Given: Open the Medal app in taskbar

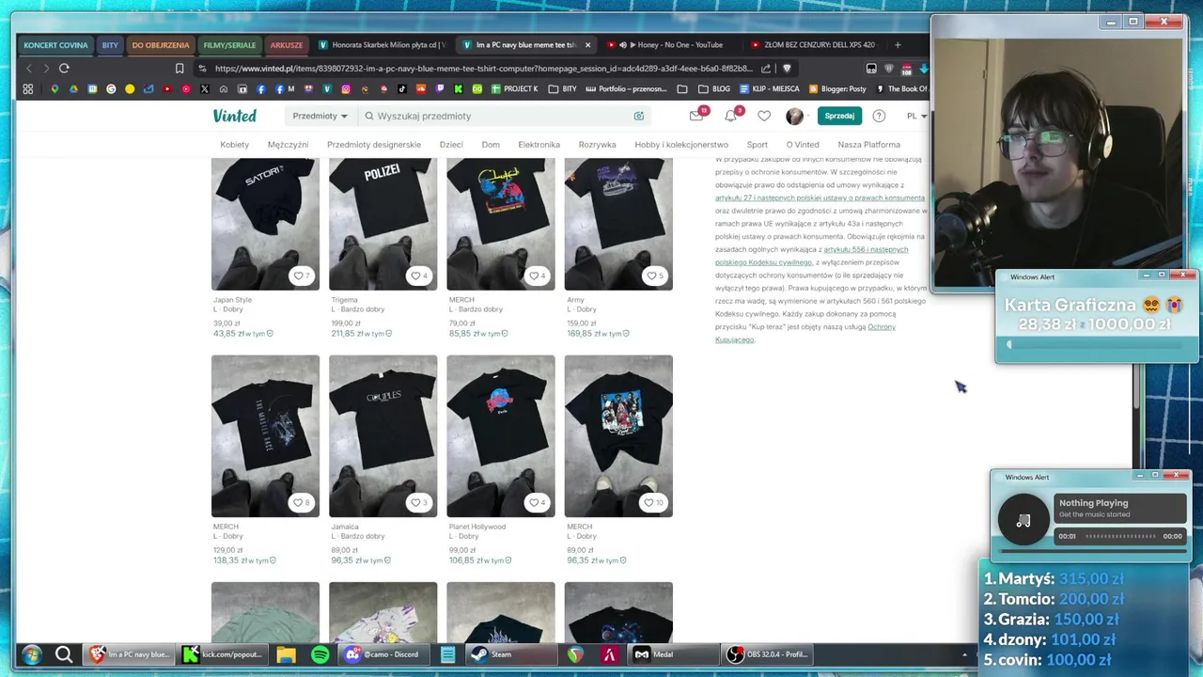Looking at the screenshot, I should pyautogui.click(x=672, y=654).
